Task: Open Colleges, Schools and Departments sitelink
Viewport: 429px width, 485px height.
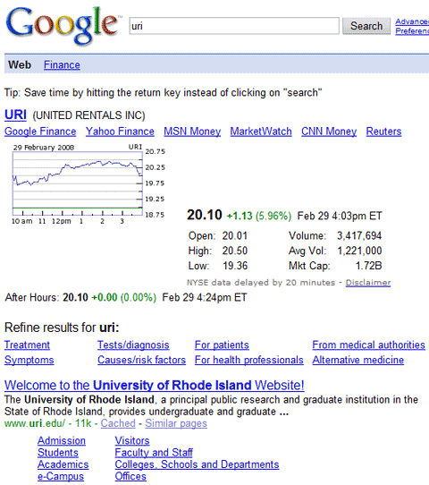Action: [x=197, y=464]
